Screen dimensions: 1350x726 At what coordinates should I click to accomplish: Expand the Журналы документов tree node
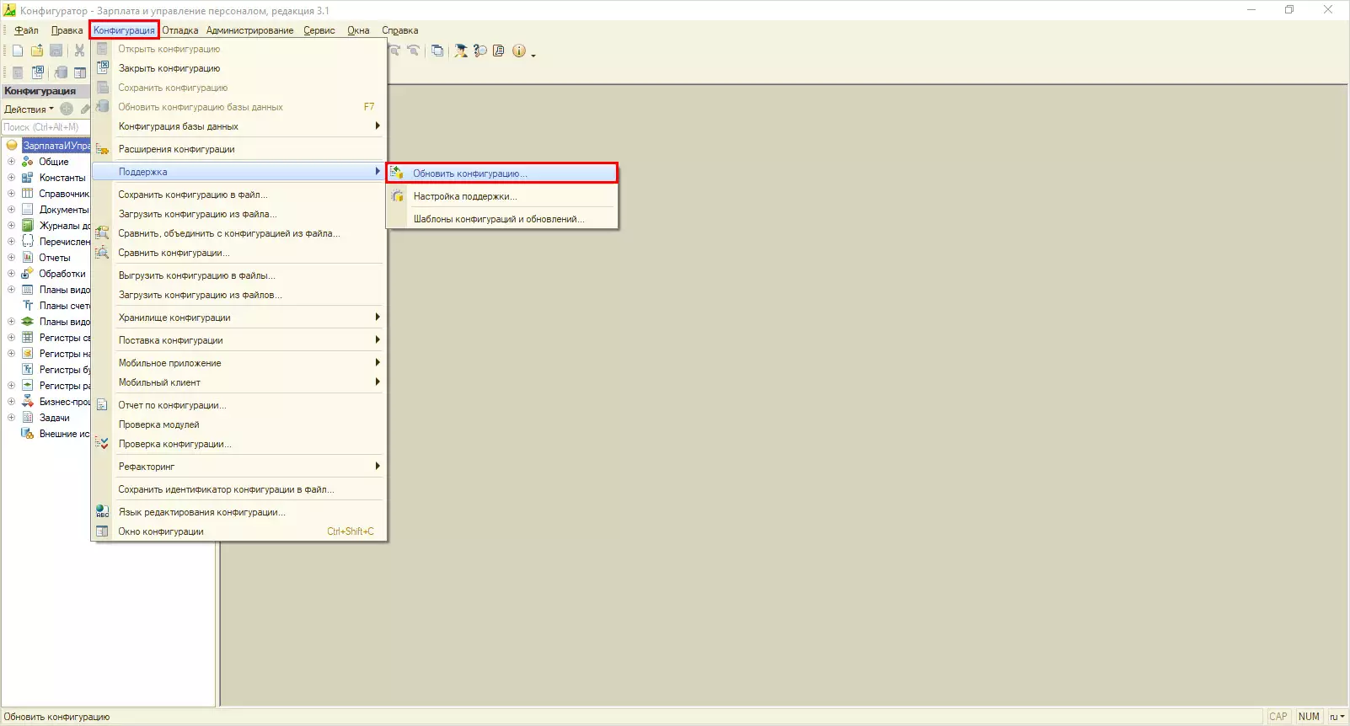point(11,226)
